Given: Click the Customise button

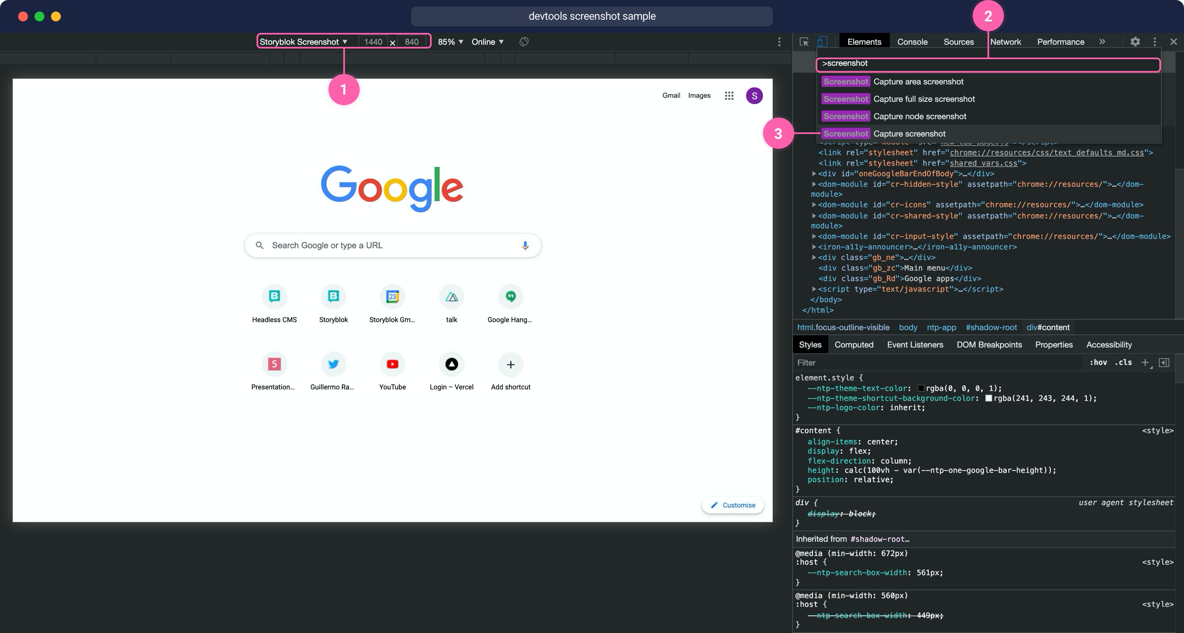Looking at the screenshot, I should point(733,505).
